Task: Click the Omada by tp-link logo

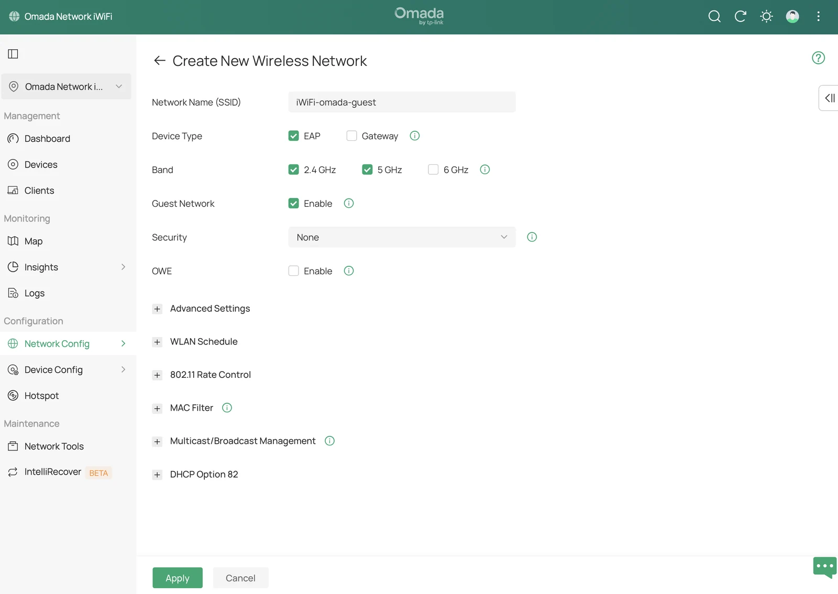Action: pos(419,16)
